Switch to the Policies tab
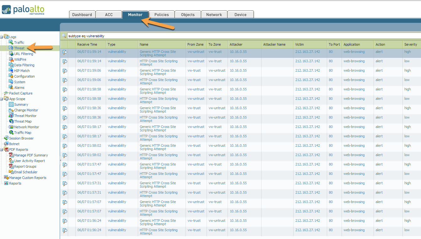The width and height of the screenshot is (421, 239). (162, 15)
